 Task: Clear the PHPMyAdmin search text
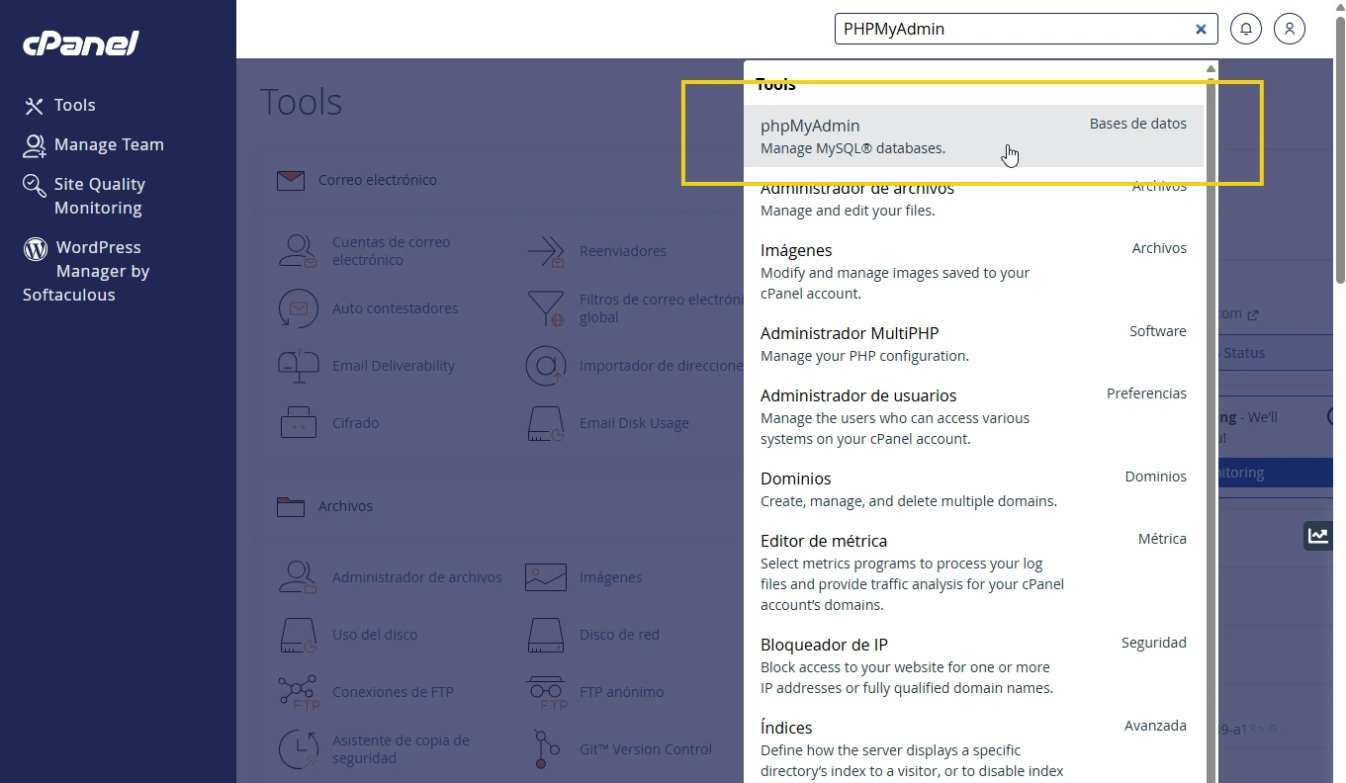pyautogui.click(x=1200, y=29)
